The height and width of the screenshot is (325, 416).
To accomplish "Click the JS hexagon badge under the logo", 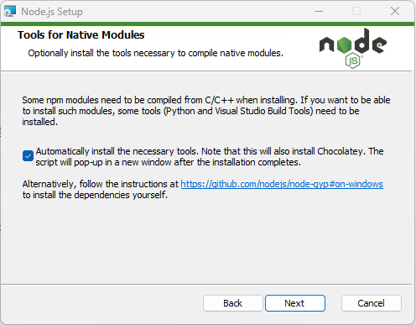I will click(353, 60).
